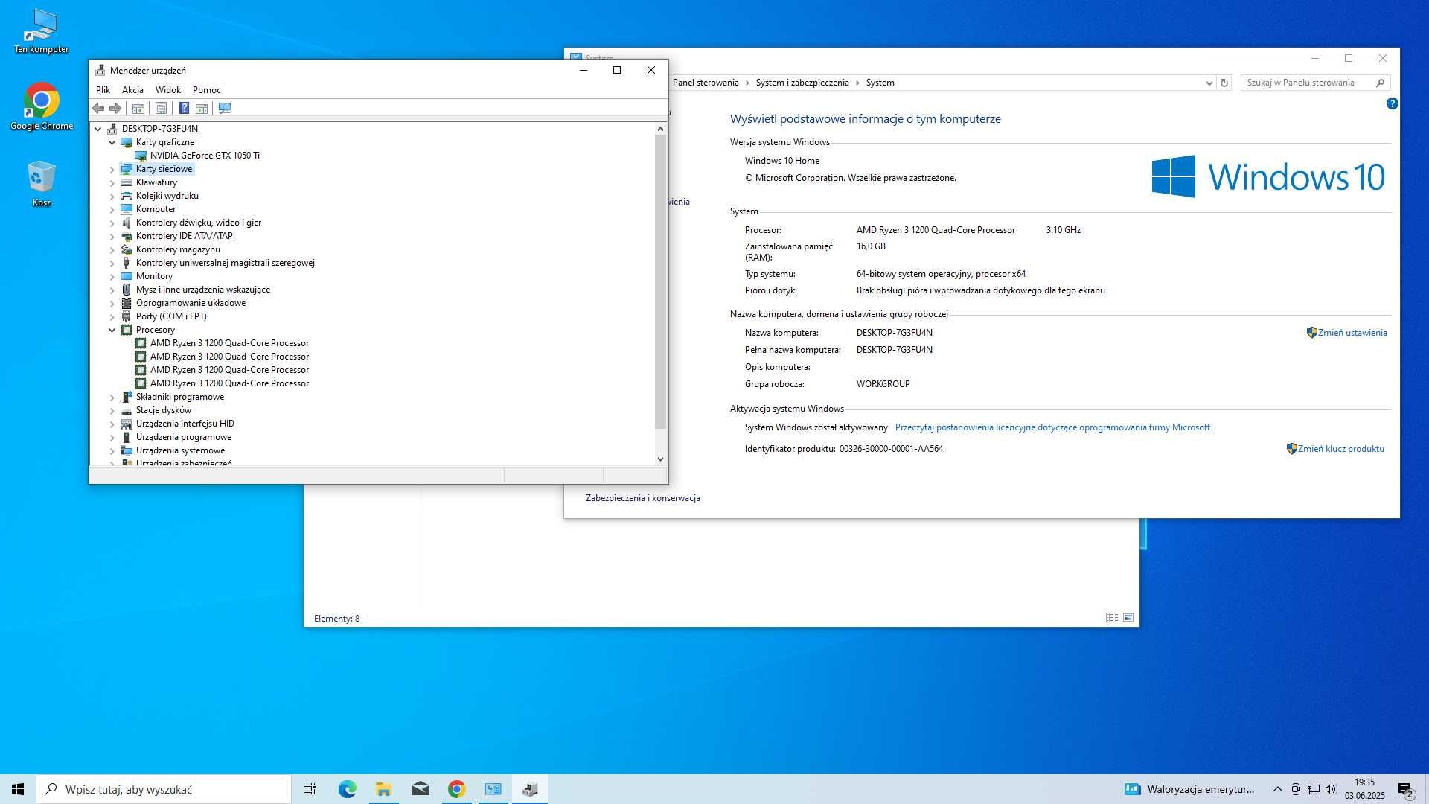This screenshot has width=1429, height=804.
Task: Expand the Monitory category
Action: (x=112, y=276)
